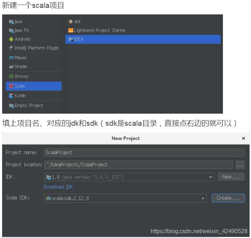Click the Maven m icon

(11, 58)
